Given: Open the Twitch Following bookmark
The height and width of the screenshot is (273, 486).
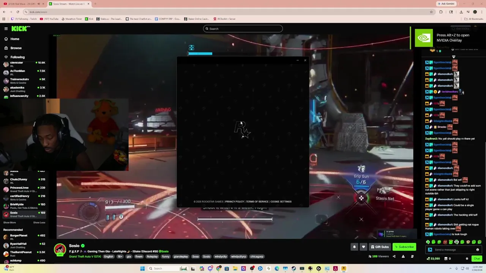Looking at the screenshot, I should click(24, 19).
